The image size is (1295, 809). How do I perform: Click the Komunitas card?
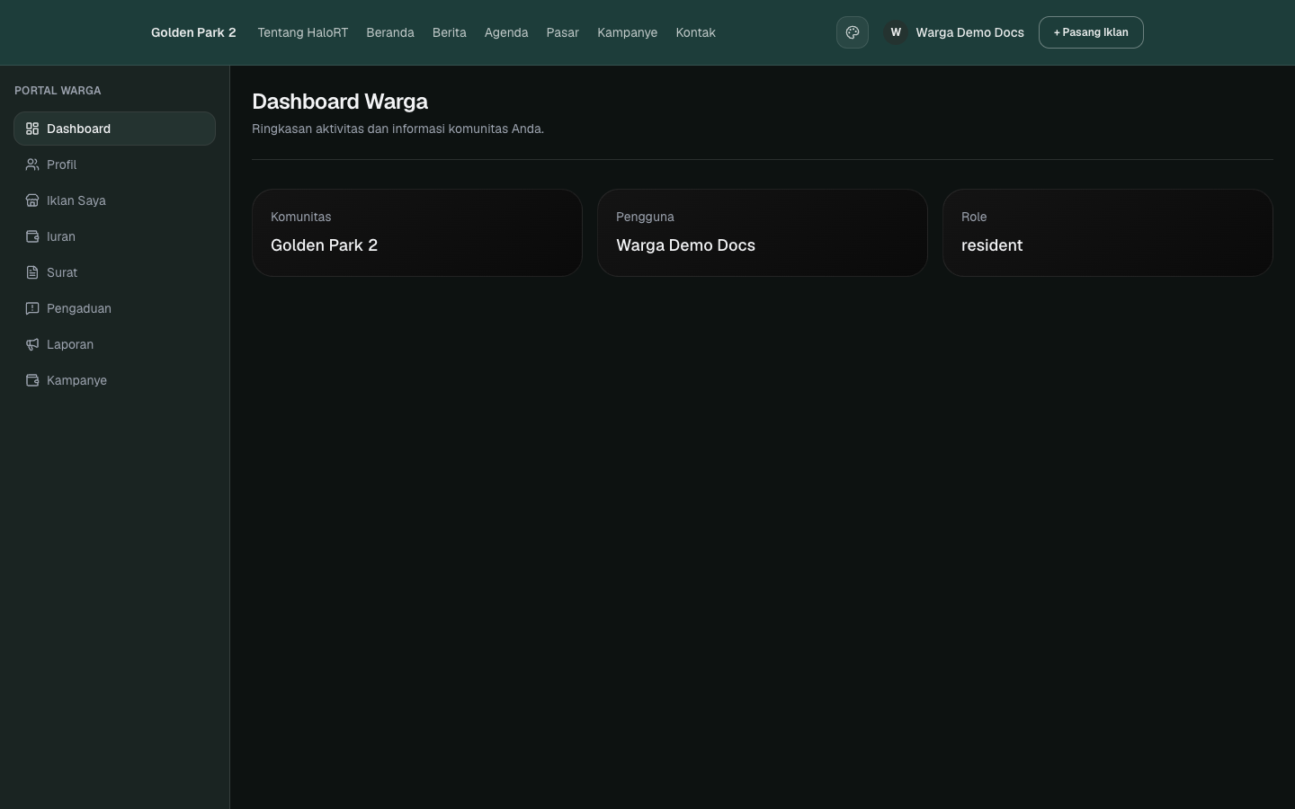click(417, 233)
